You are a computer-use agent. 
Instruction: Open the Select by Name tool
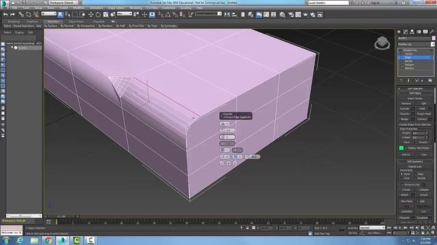tap(68, 14)
